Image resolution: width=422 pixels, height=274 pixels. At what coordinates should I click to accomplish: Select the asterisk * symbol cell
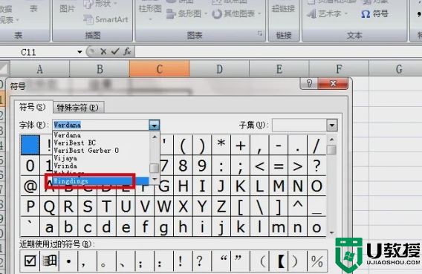[x=221, y=146]
